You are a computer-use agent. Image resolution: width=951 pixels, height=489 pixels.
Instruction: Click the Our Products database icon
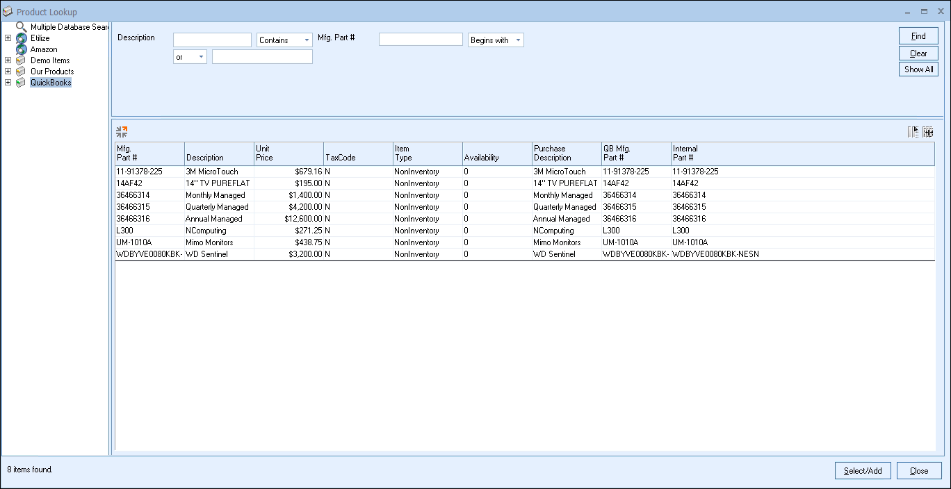(21, 72)
